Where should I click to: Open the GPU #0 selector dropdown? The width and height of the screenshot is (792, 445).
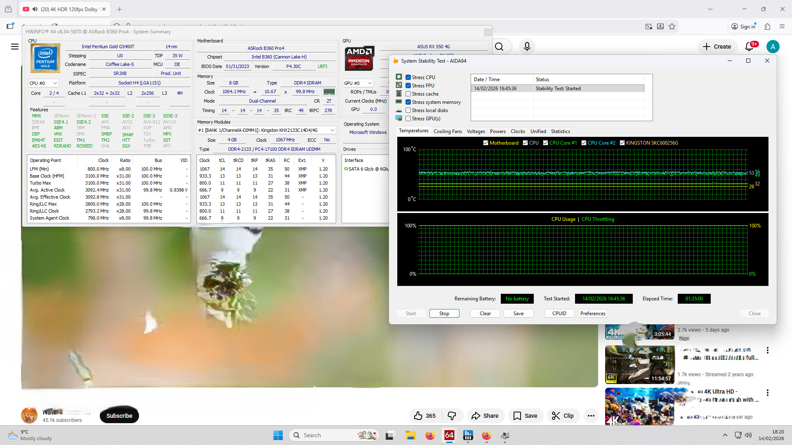tap(358, 83)
